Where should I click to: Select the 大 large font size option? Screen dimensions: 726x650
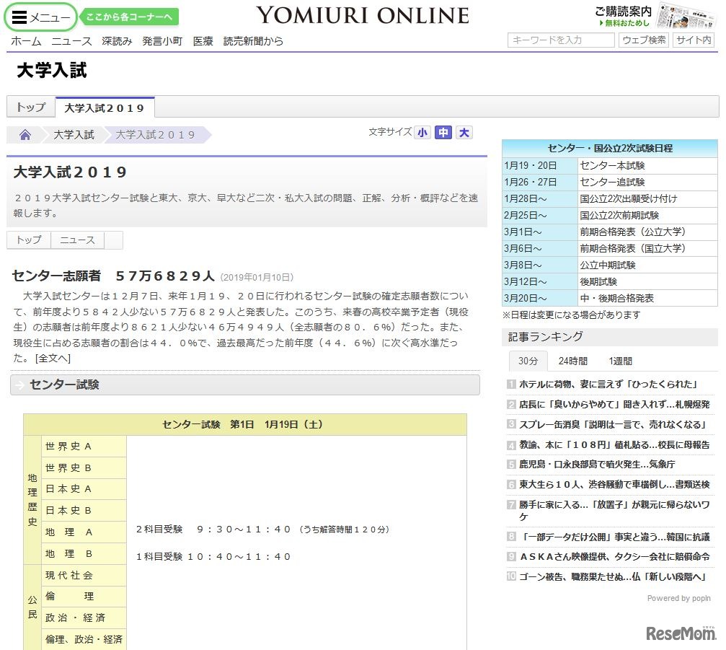point(462,133)
